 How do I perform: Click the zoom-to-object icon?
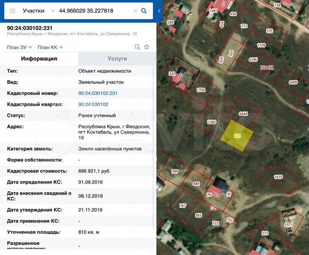tap(137, 47)
